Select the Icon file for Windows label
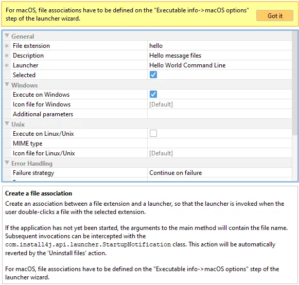This screenshot has width=299, height=285. pyautogui.click(x=42, y=104)
